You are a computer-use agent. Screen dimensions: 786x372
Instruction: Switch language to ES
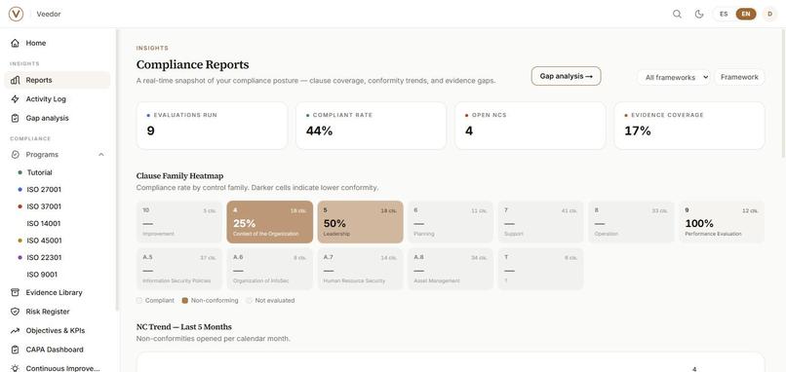point(724,14)
